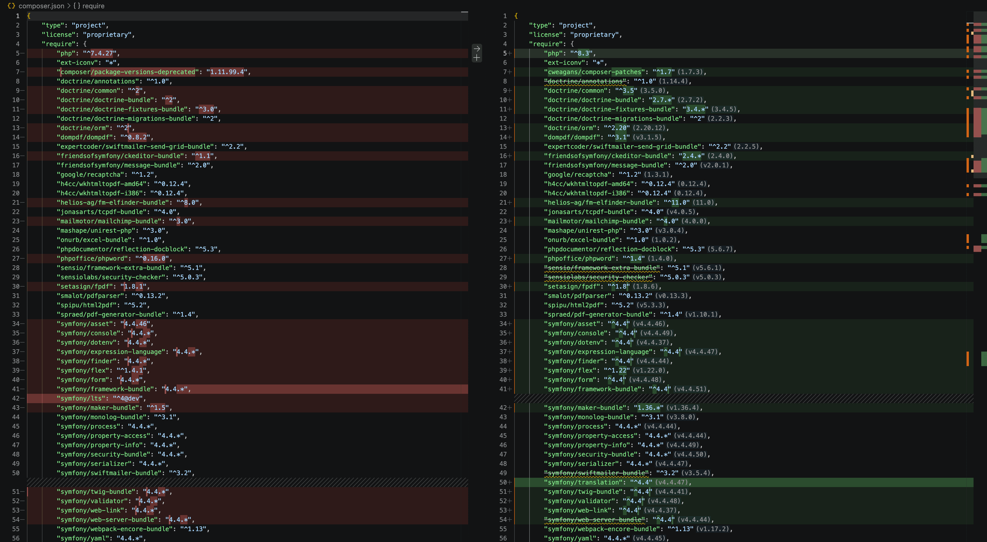Click the JSON braces file icon in breadcrumb
This screenshot has height=542, width=987.
11,6
